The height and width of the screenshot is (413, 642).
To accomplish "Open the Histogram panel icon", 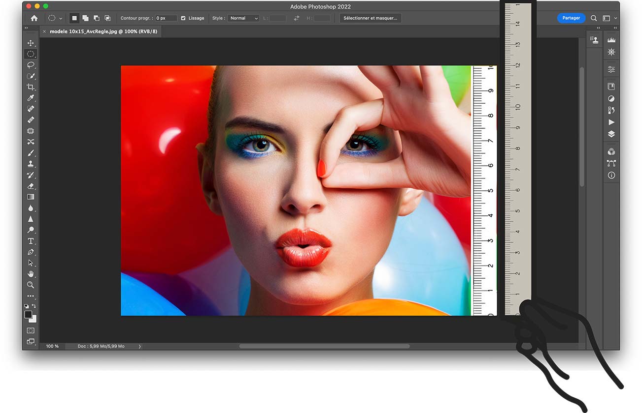I will coord(611,40).
